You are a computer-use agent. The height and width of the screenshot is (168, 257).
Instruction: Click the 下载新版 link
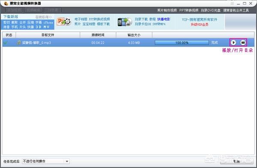11,17
